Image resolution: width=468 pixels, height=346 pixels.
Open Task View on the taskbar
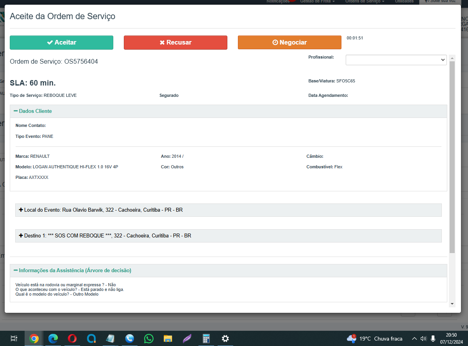[x=14, y=339]
